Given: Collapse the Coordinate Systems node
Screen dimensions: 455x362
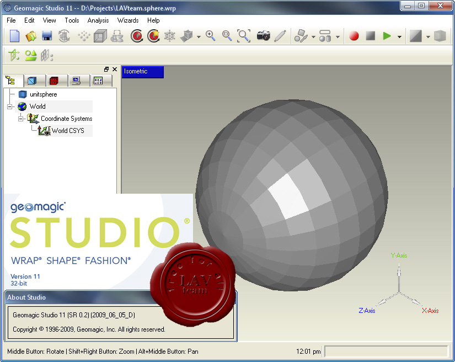Looking at the screenshot, I should tap(20, 119).
